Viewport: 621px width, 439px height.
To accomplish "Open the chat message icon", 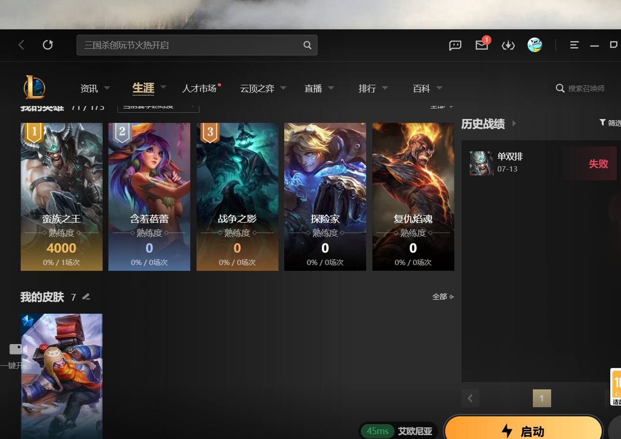I will click(455, 45).
